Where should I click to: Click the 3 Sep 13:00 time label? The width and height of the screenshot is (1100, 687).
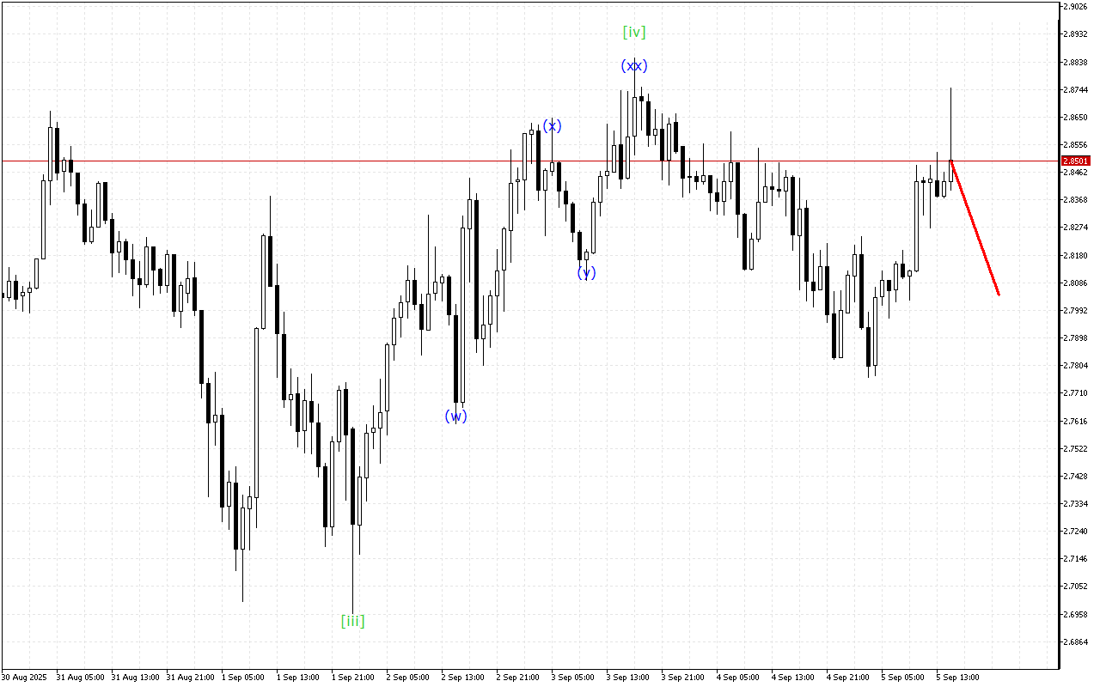pos(628,678)
